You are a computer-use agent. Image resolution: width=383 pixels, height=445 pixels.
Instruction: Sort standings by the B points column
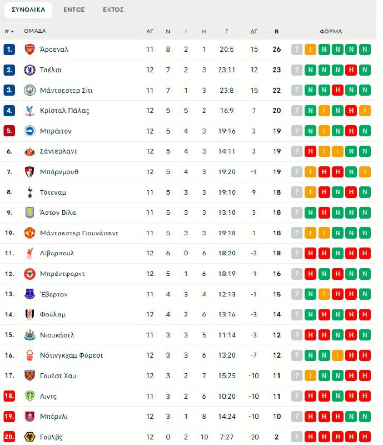click(x=277, y=32)
